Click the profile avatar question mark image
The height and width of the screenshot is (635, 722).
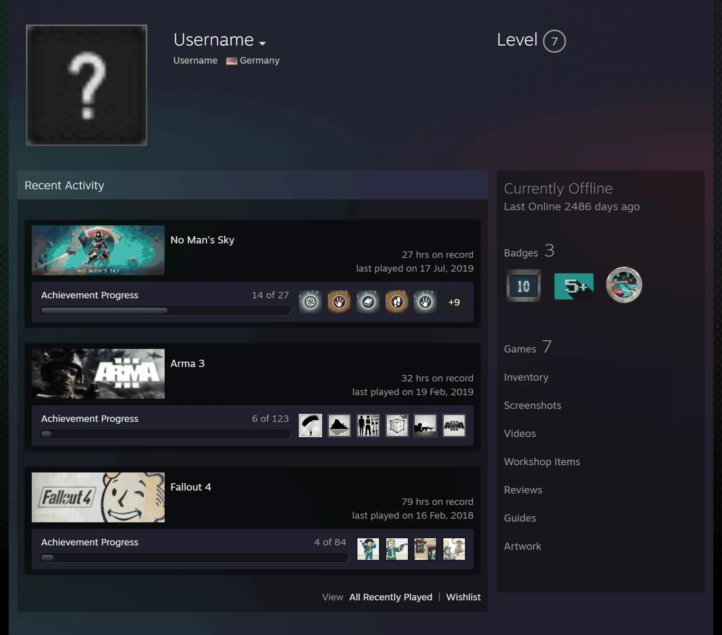coord(86,85)
